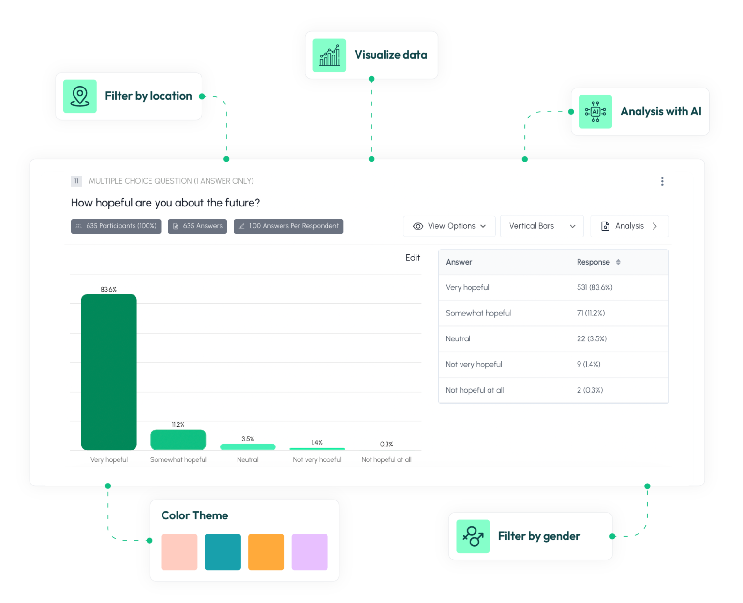Select the peach pink color theme swatch
This screenshot has height=603, width=743.
pyautogui.click(x=179, y=552)
